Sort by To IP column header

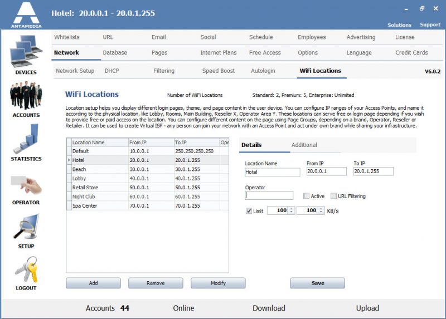click(x=197, y=143)
